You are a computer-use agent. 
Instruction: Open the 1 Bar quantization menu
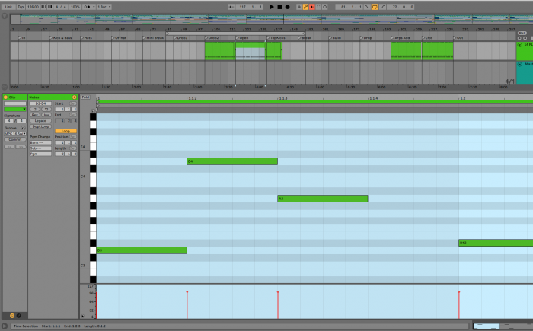point(102,7)
